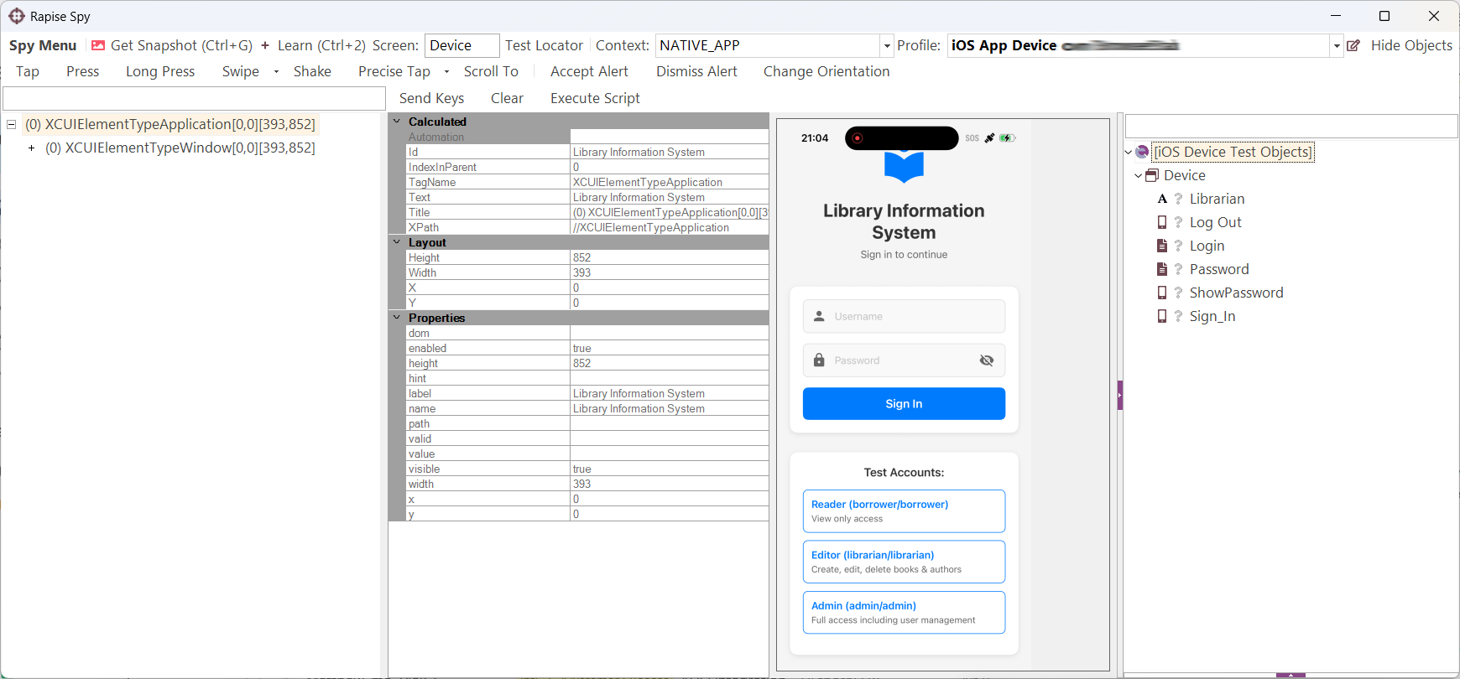Click Dismiss Alert
1460x679 pixels.
[x=696, y=72]
